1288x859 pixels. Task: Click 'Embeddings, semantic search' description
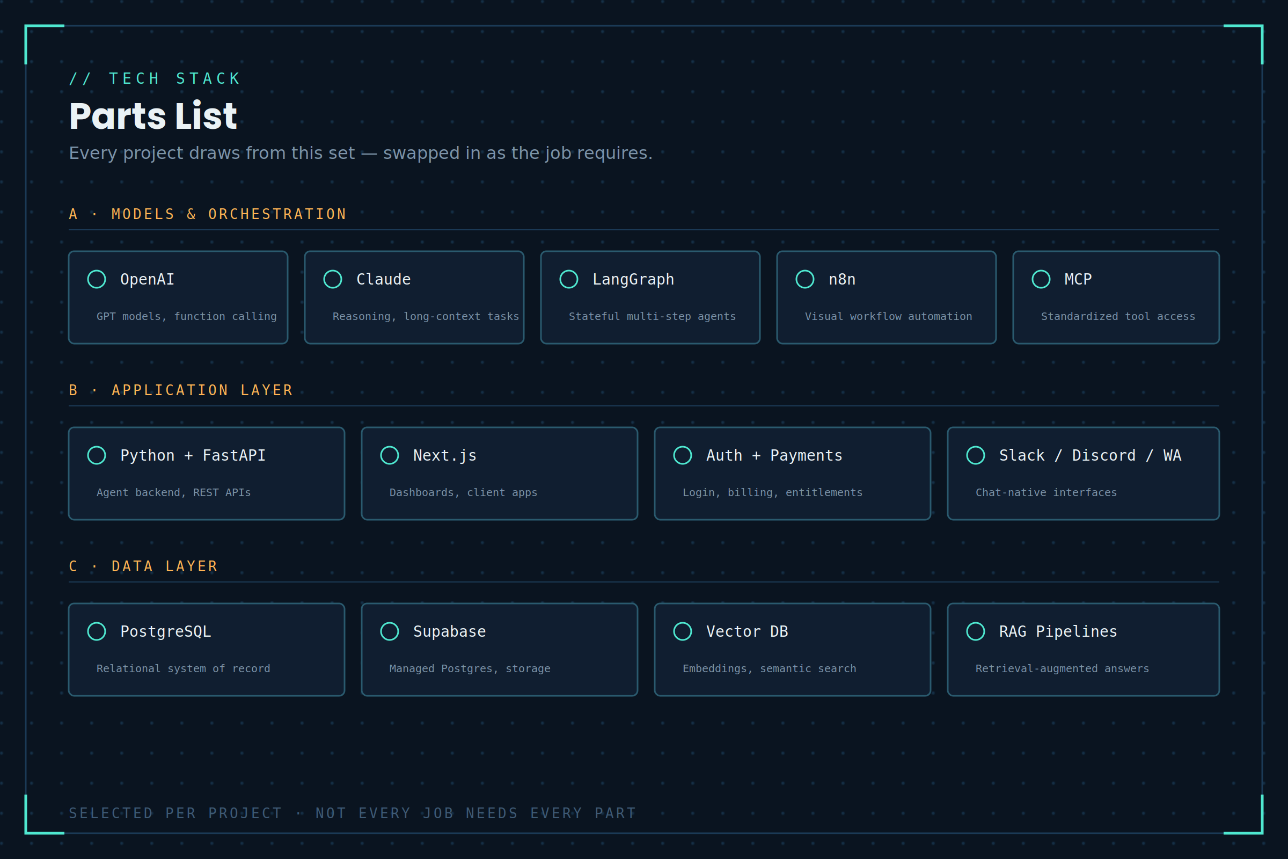click(x=770, y=668)
